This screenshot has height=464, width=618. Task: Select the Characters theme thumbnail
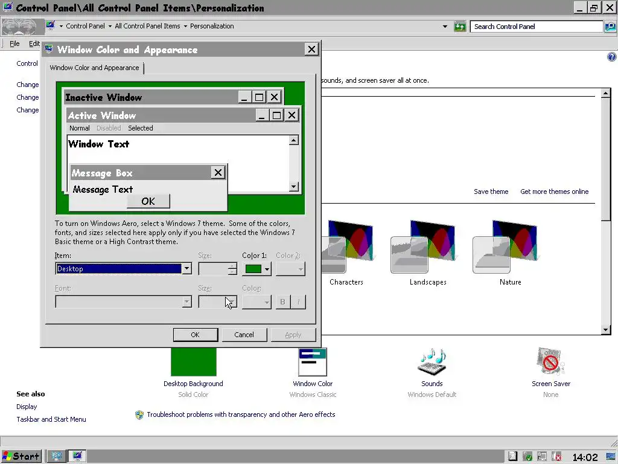tap(347, 247)
